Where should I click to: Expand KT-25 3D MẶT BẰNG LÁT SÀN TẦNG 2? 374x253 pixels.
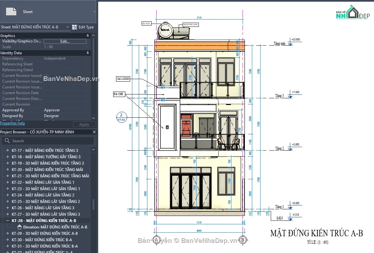pos(8,201)
